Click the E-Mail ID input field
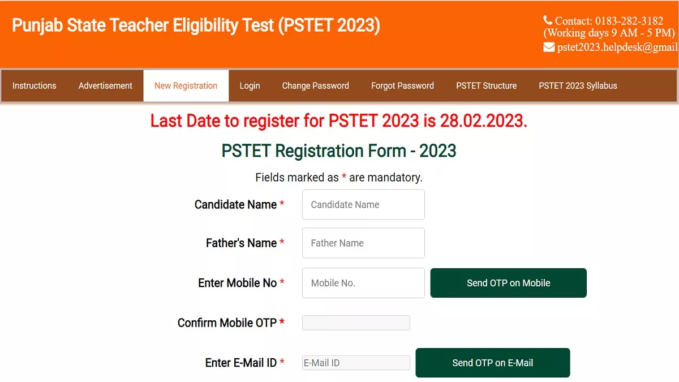 point(356,363)
